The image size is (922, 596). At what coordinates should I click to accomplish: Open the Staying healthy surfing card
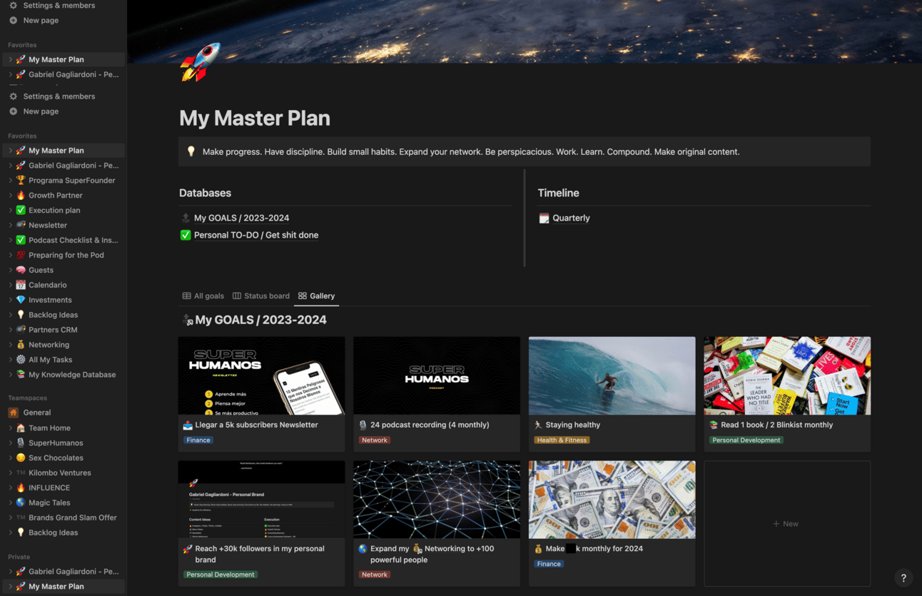(612, 394)
